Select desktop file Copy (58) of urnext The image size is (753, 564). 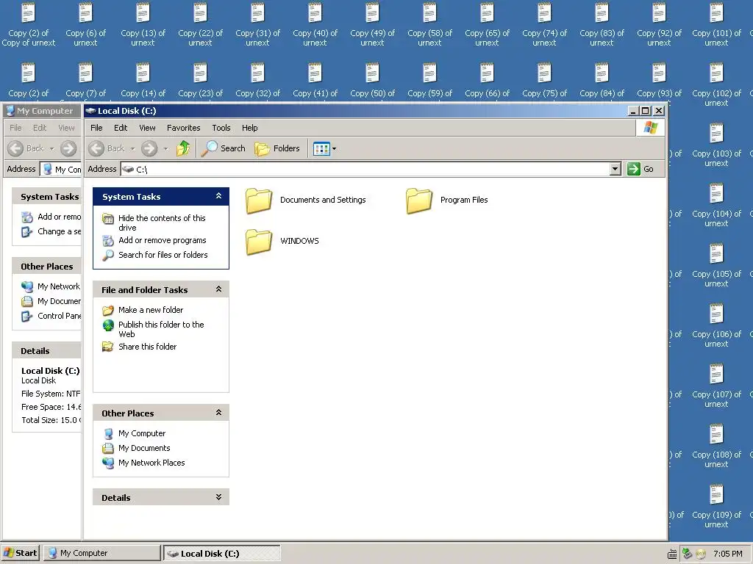[429, 24]
